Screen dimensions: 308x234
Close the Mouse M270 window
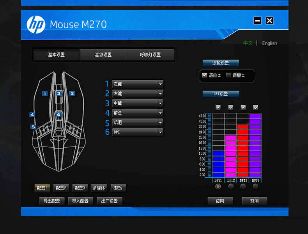(x=269, y=20)
